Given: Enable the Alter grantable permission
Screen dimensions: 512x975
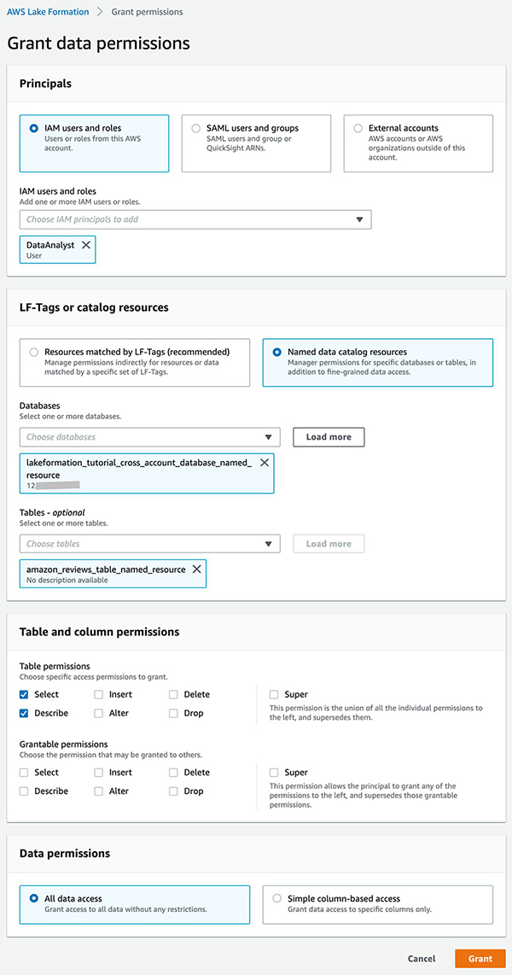Looking at the screenshot, I should pyautogui.click(x=99, y=791).
